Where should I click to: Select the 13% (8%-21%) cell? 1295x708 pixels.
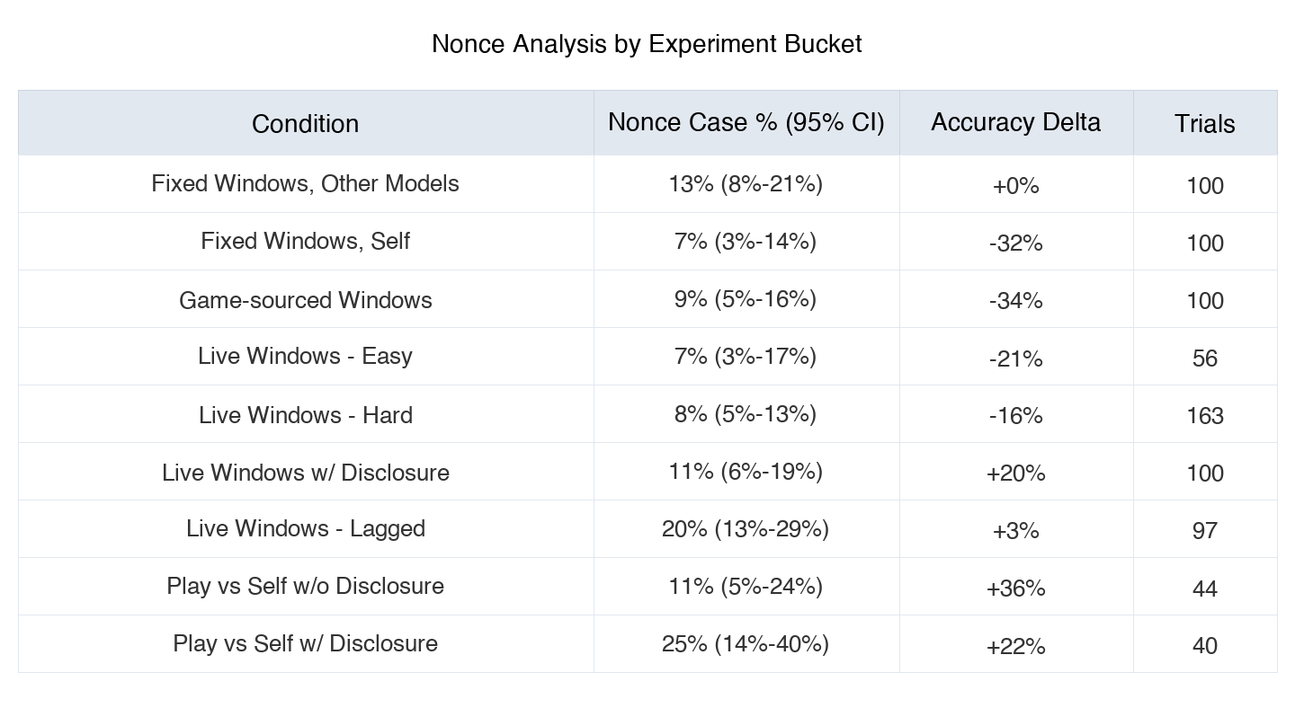(x=746, y=184)
